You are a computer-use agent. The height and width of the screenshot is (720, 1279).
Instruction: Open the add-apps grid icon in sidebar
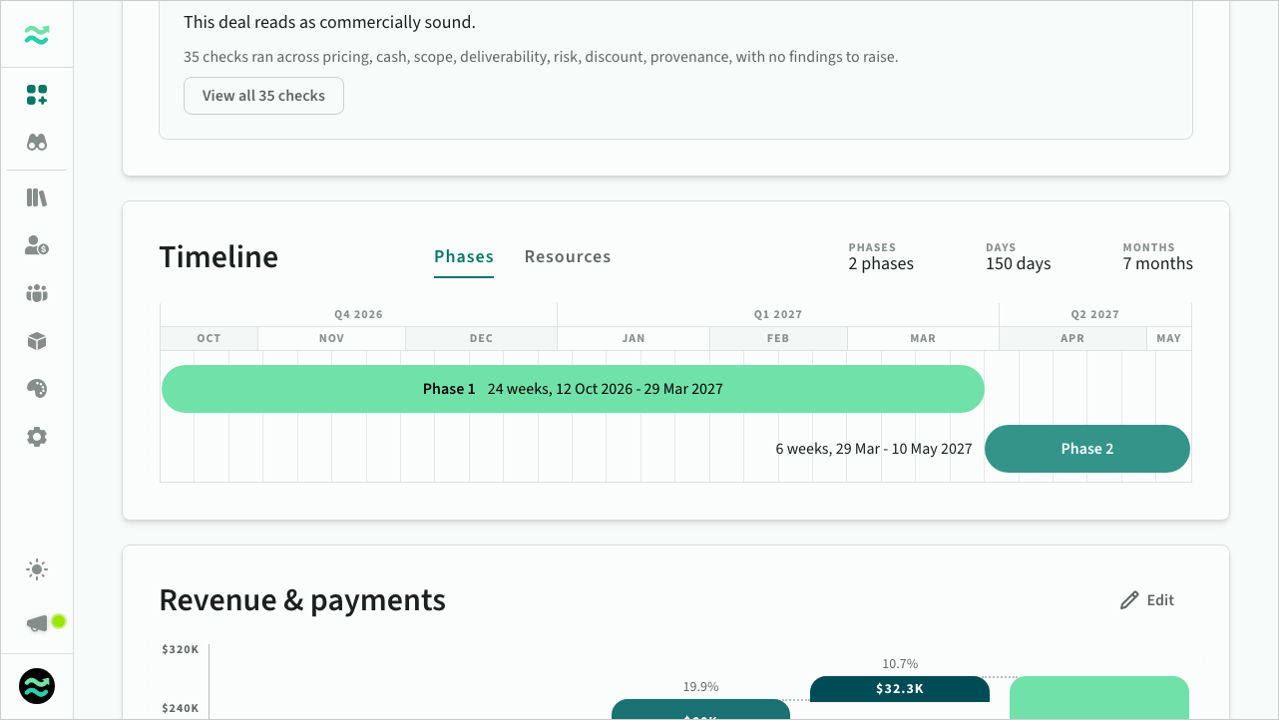click(37, 95)
